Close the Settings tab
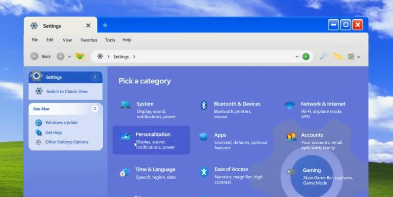Viewport: 393px width, 197px height. click(88, 26)
